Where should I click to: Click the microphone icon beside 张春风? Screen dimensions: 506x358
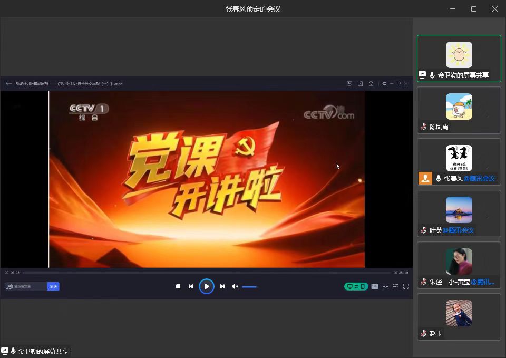point(438,179)
